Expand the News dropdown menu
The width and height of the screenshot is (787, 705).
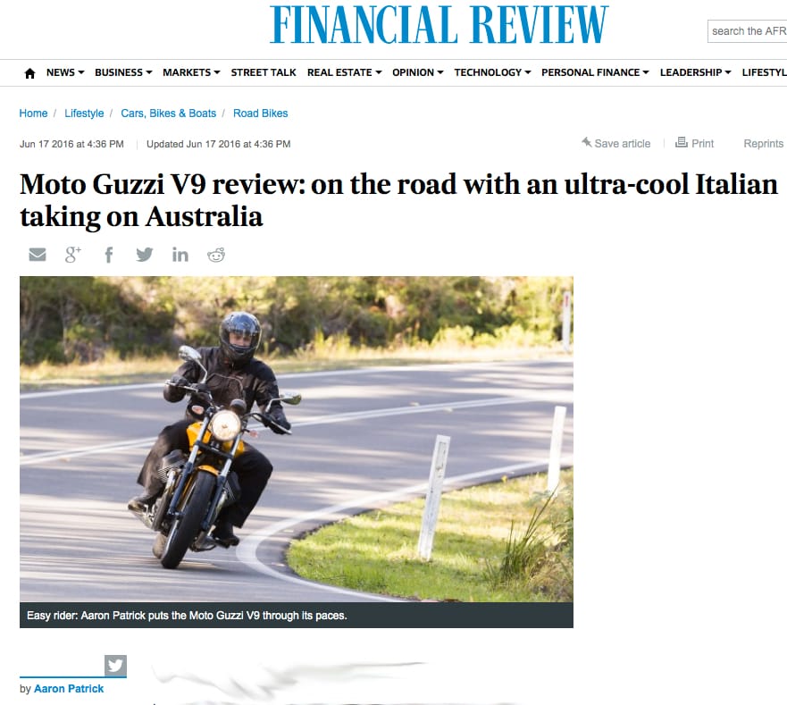(65, 72)
